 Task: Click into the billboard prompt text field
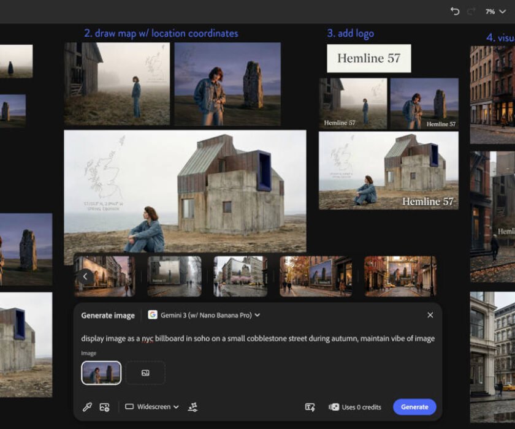[x=257, y=338]
